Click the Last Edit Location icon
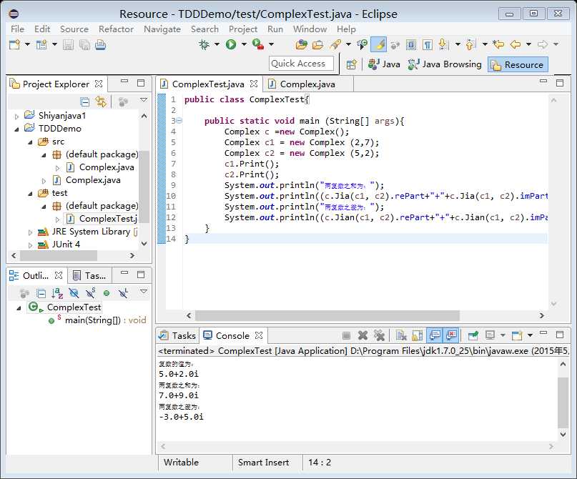The width and height of the screenshot is (577, 479). [498, 44]
